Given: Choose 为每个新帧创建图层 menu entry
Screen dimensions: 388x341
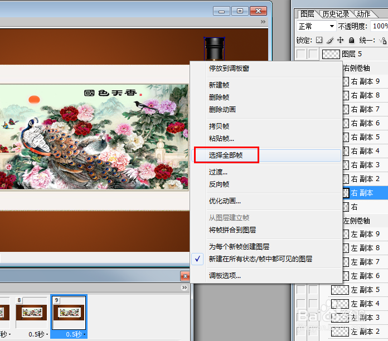Looking at the screenshot, I should coord(266,246).
